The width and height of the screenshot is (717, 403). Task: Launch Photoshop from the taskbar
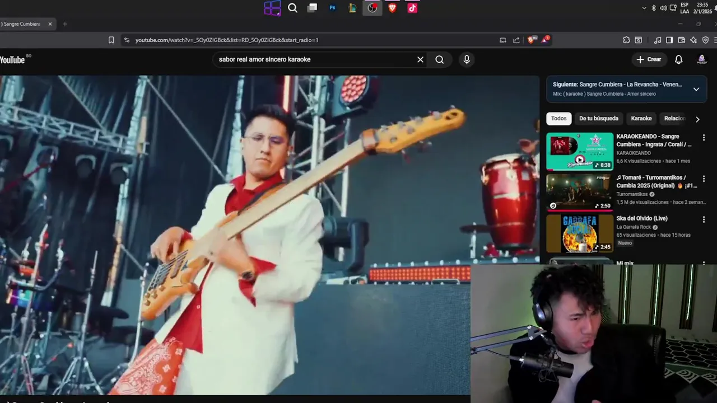pos(333,8)
